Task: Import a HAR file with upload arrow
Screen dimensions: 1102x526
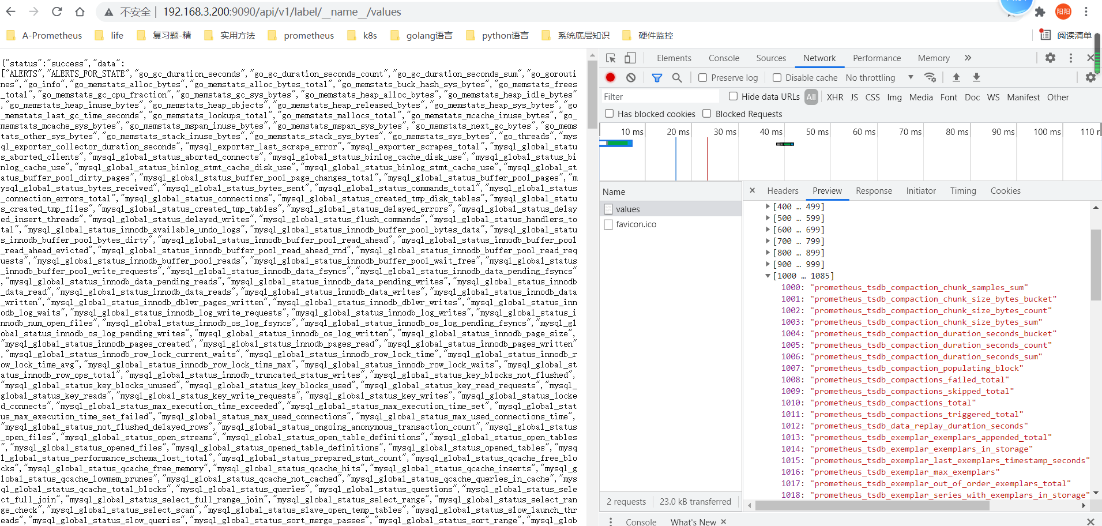Action: (956, 77)
